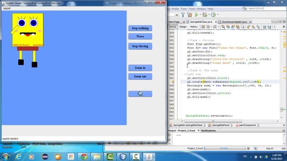287x161 pixels.
Task: Click the Shift Line Right icon
Action: pyautogui.click(x=269, y=27)
